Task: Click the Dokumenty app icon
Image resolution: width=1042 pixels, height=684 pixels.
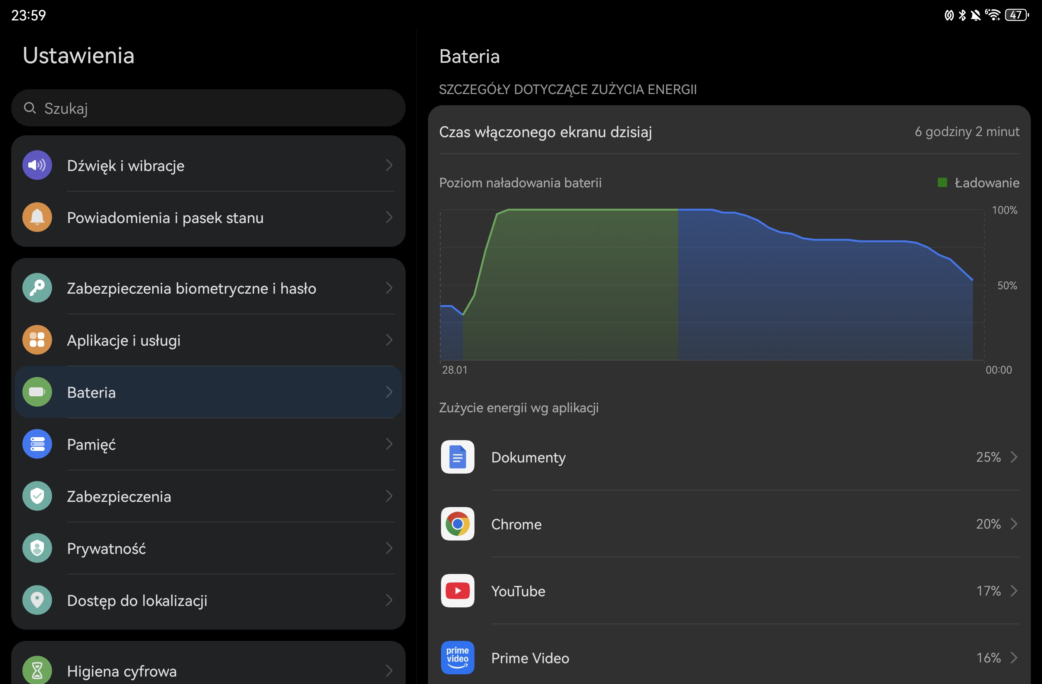Action: (457, 457)
